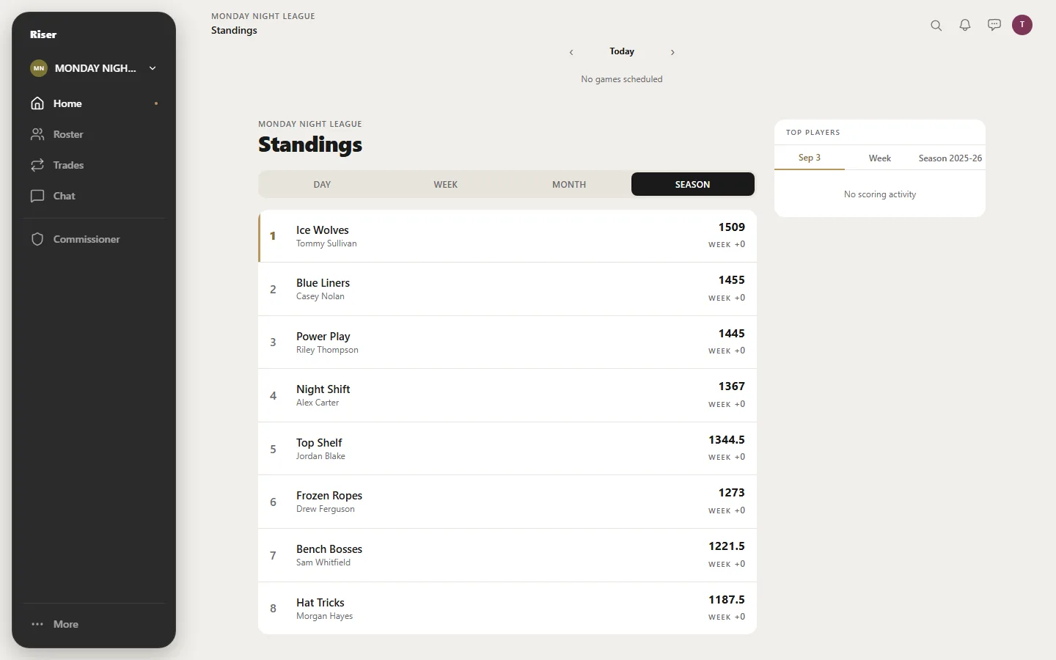Click the Chat bubble icon in sidebar
Screen dimensions: 1056x660
pos(37,196)
